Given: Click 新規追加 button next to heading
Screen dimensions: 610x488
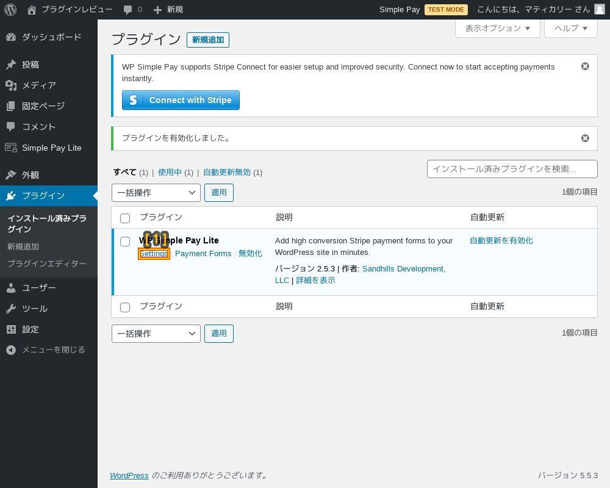Looking at the screenshot, I should coord(208,40).
